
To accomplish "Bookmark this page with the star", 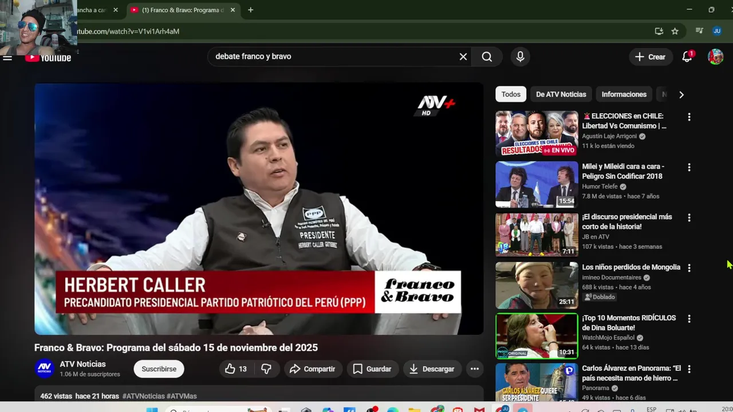I will [x=675, y=31].
